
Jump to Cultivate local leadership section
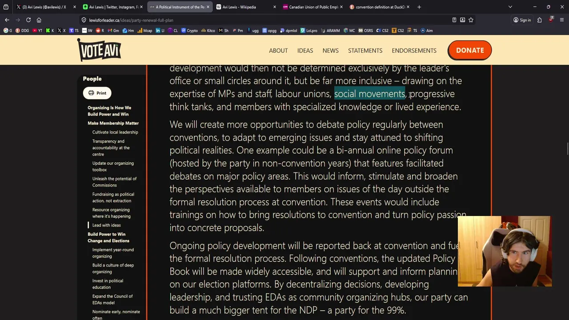click(115, 132)
